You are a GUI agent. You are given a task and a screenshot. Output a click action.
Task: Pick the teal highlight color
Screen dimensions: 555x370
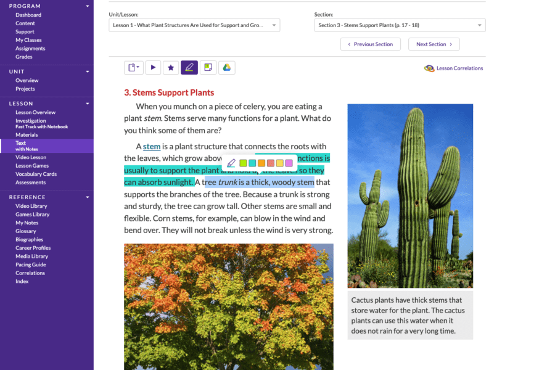coord(252,163)
